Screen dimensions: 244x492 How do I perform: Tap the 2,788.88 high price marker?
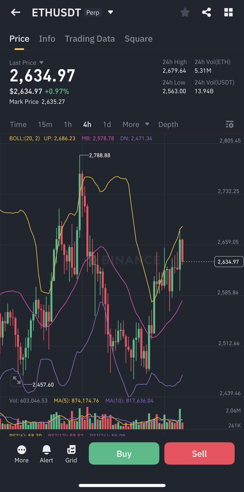point(100,155)
